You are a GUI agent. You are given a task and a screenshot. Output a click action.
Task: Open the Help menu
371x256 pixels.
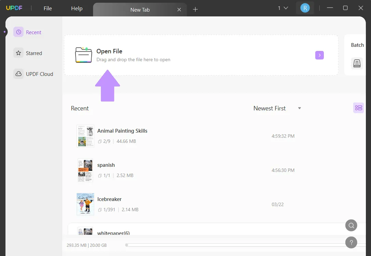(x=77, y=8)
